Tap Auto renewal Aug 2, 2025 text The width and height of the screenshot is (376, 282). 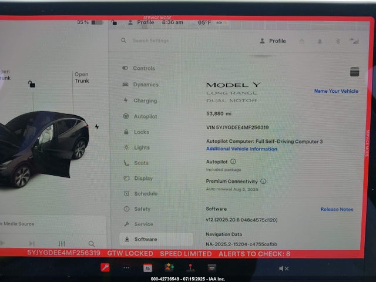point(232,189)
